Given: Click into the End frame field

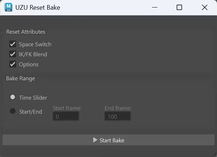Looking at the screenshot, I should click(118, 116).
